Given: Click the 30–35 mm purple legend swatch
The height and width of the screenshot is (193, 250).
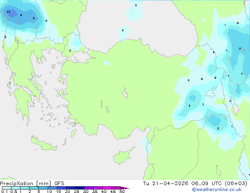Looking at the screenshot, I should 88,188.
